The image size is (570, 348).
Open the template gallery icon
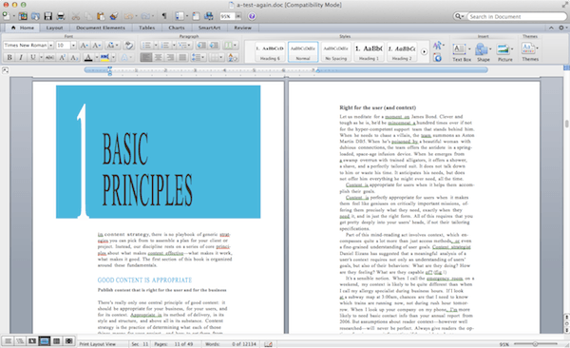(23, 16)
